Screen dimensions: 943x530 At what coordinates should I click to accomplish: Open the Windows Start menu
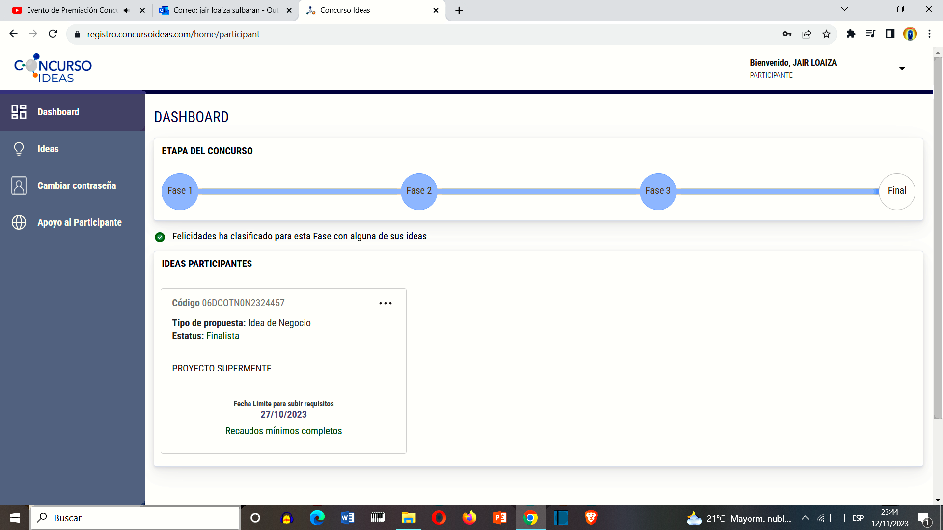tap(15, 518)
